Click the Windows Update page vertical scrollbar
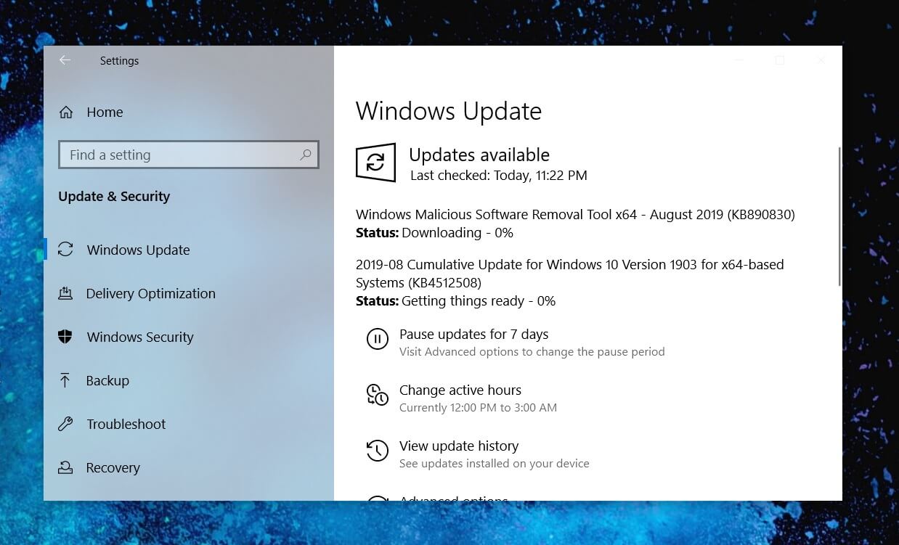 (x=839, y=216)
